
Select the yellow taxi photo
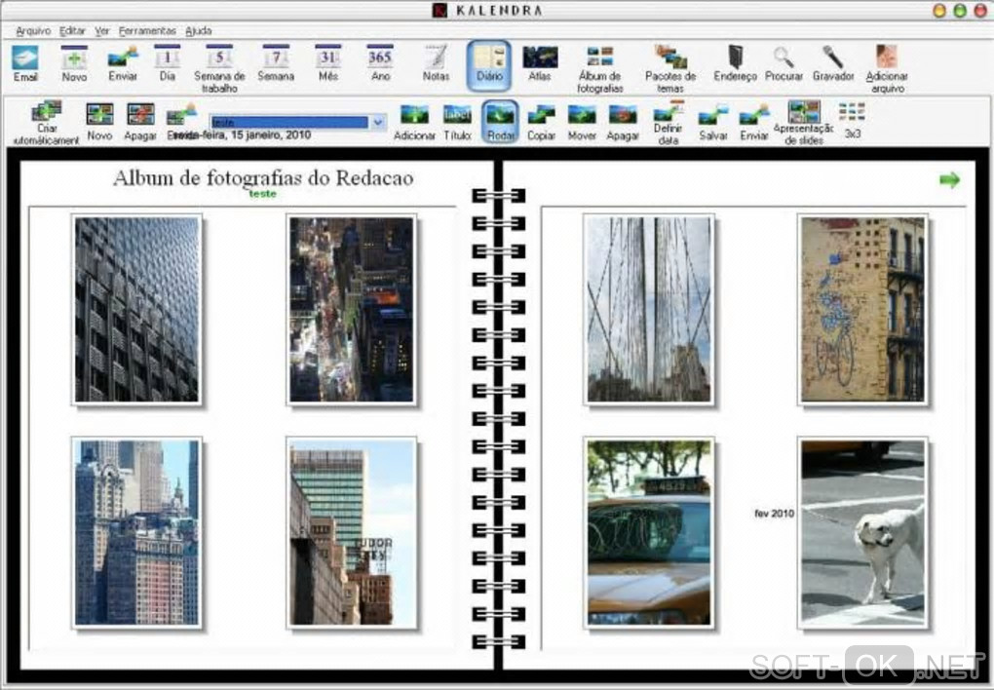click(648, 533)
